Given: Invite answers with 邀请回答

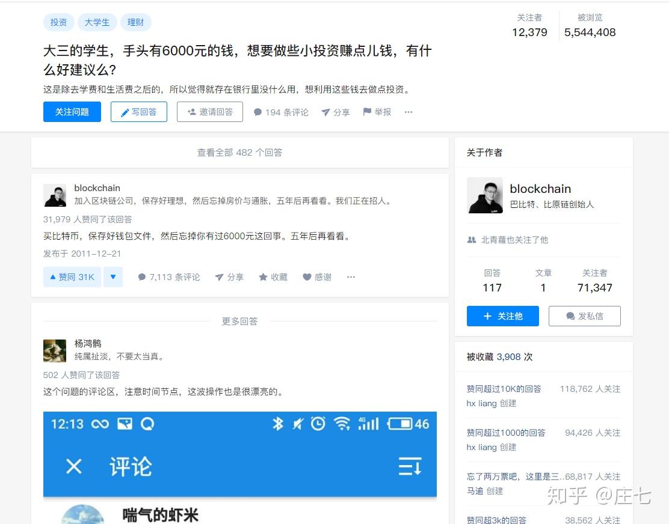Looking at the screenshot, I should click(209, 112).
